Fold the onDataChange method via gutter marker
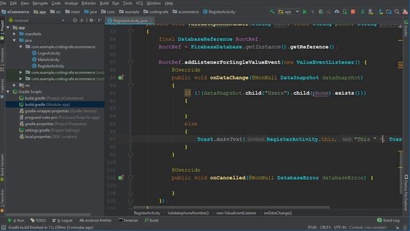 [131, 85]
